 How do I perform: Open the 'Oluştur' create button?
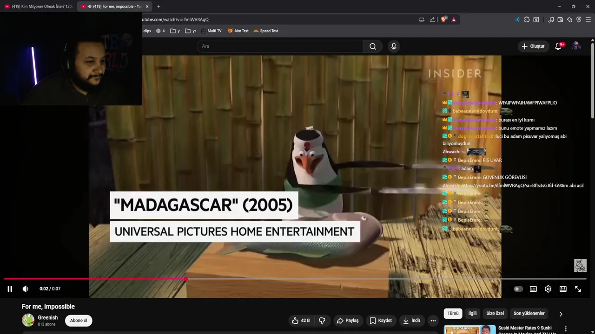click(533, 46)
